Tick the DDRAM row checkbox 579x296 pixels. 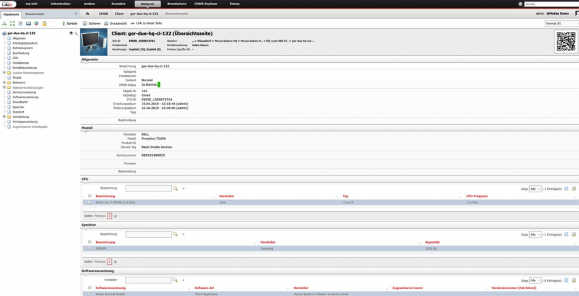(x=88, y=248)
